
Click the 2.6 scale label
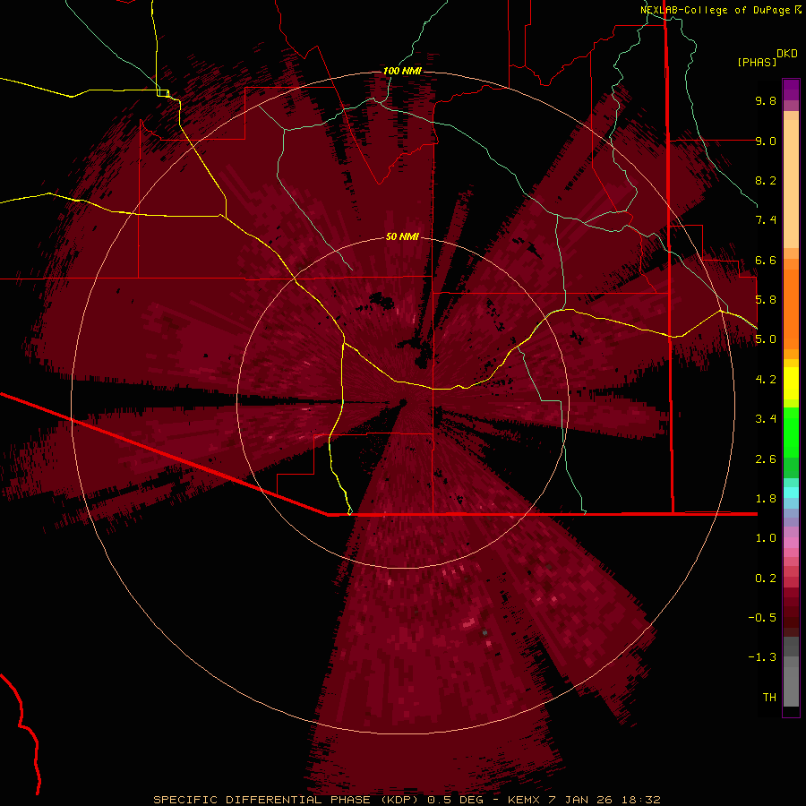click(x=766, y=459)
